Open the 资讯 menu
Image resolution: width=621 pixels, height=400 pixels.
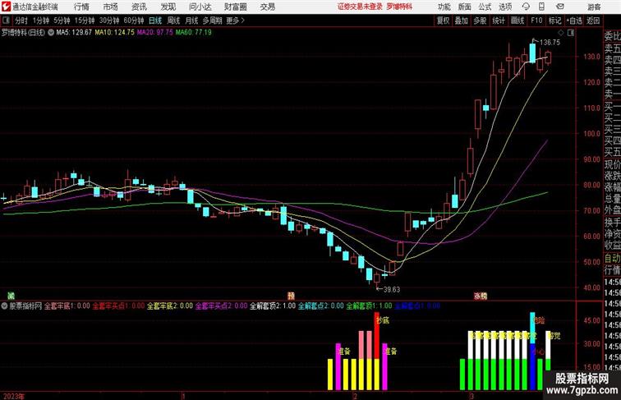(x=139, y=7)
